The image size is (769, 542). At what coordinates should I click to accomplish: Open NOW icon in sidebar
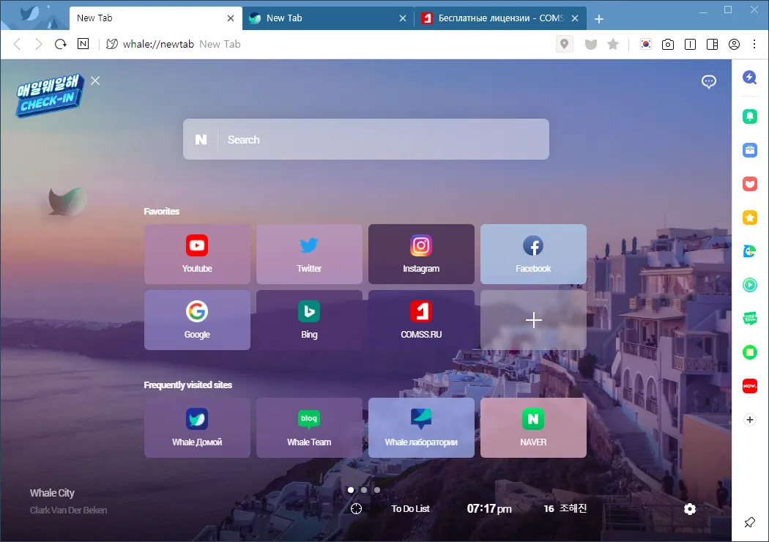(749, 386)
